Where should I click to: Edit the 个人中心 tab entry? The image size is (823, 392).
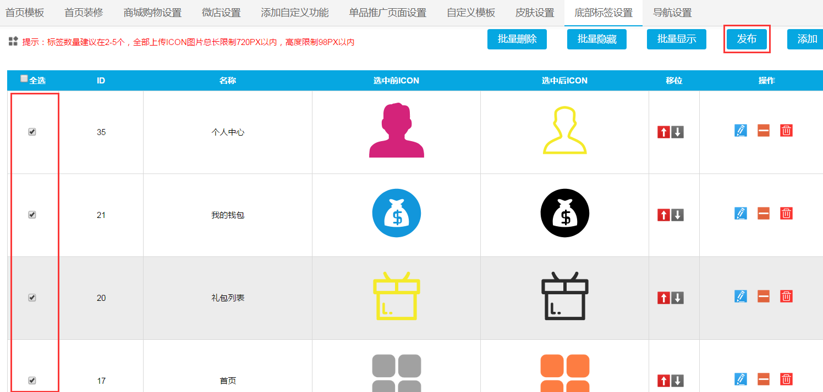point(741,131)
